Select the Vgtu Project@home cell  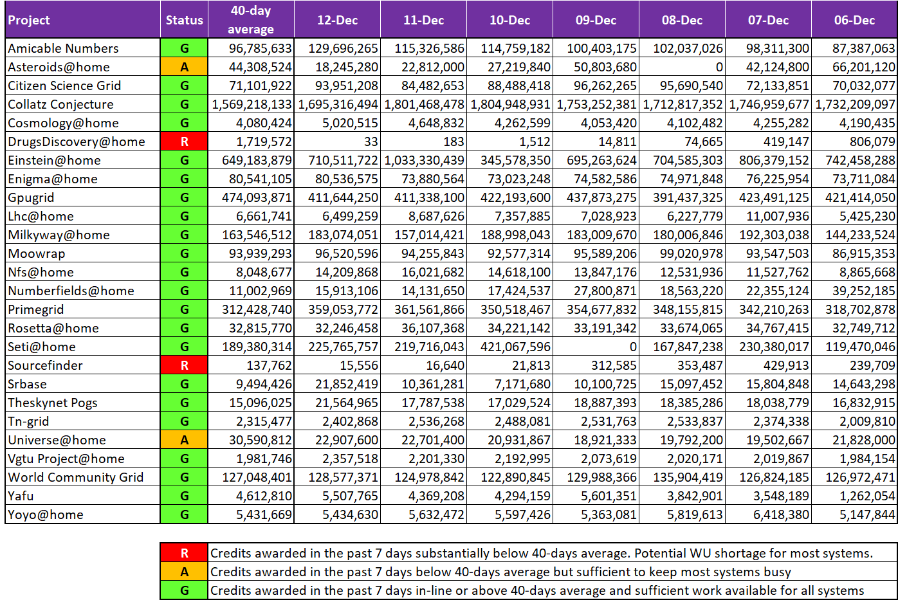(83, 459)
